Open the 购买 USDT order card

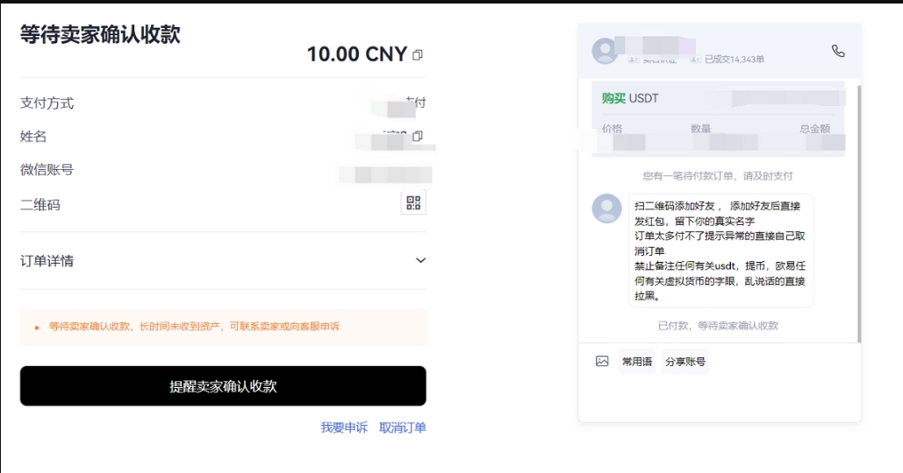[x=718, y=118]
